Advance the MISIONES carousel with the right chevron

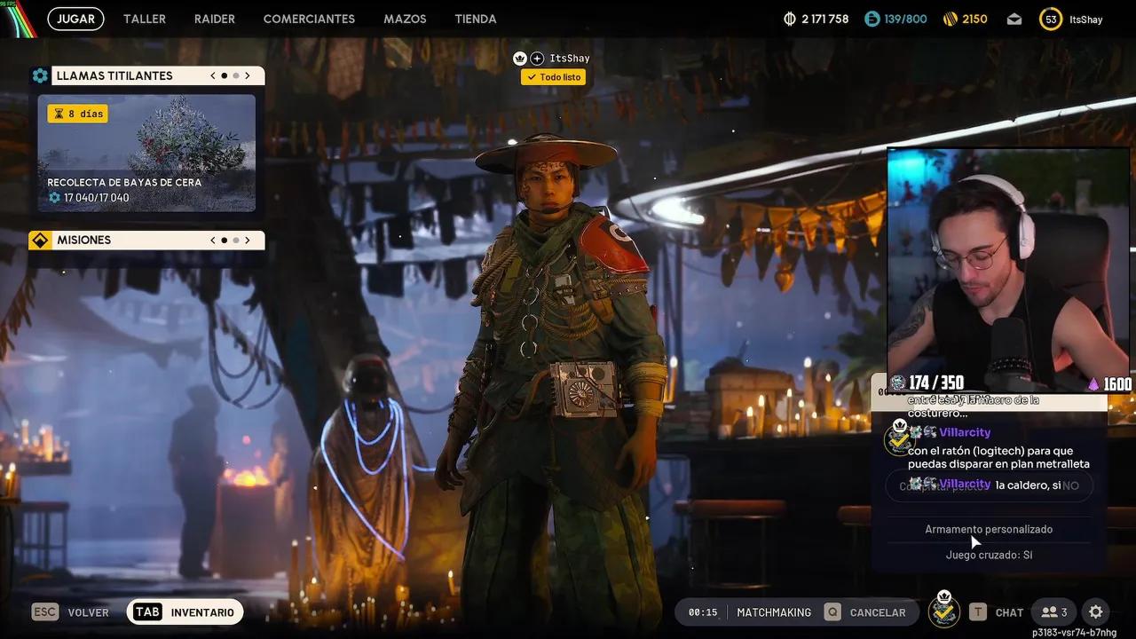coord(248,240)
